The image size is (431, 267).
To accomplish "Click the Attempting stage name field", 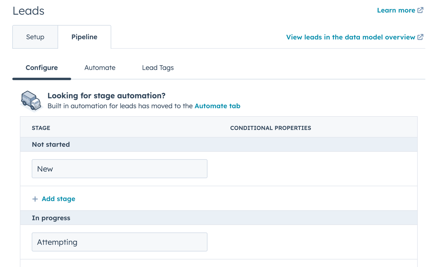I will point(119,242).
